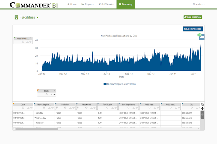
Task: Open the Self Service tab
Action: click(106, 4)
